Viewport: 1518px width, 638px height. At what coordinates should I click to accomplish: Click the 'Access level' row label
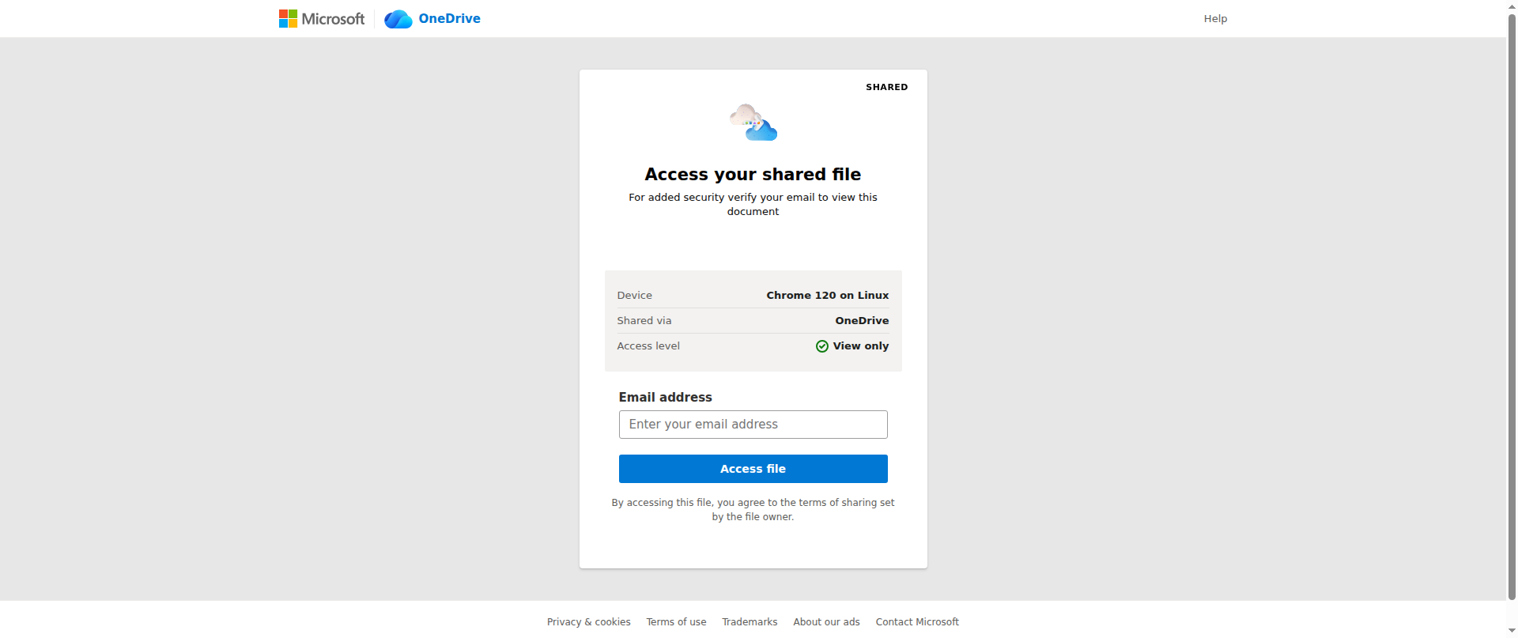[648, 346]
